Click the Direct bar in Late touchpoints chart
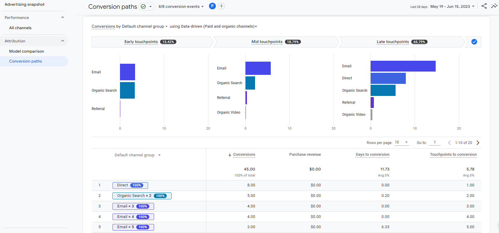 pos(388,78)
